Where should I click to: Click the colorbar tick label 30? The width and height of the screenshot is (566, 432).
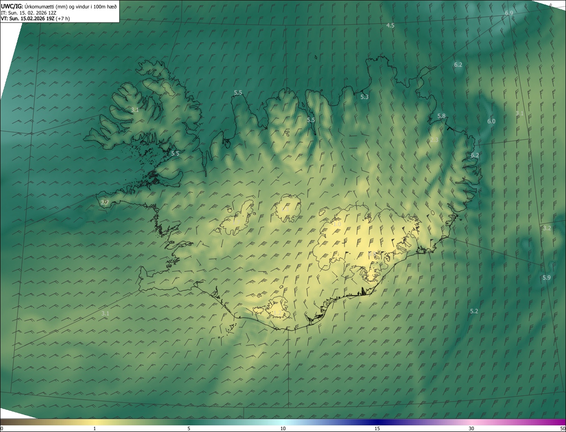point(471,428)
